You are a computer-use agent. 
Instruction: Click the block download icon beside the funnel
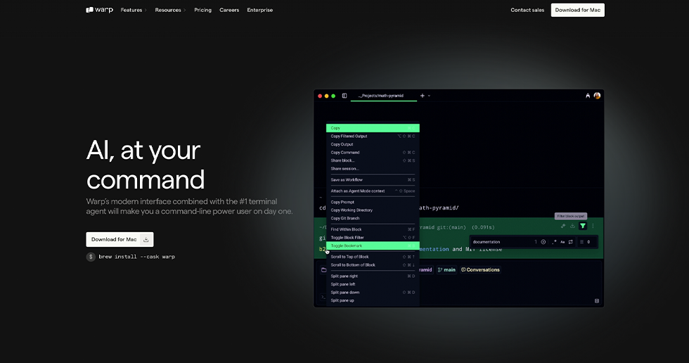572,226
